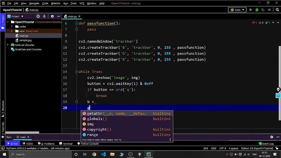Open the TODO tool window
The width and height of the screenshot is (281, 158).
tap(28, 144)
